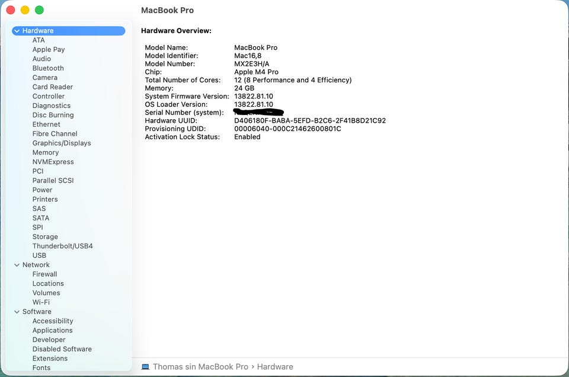Open NVMExpress in sidebar
569x377 pixels.
[x=53, y=162]
